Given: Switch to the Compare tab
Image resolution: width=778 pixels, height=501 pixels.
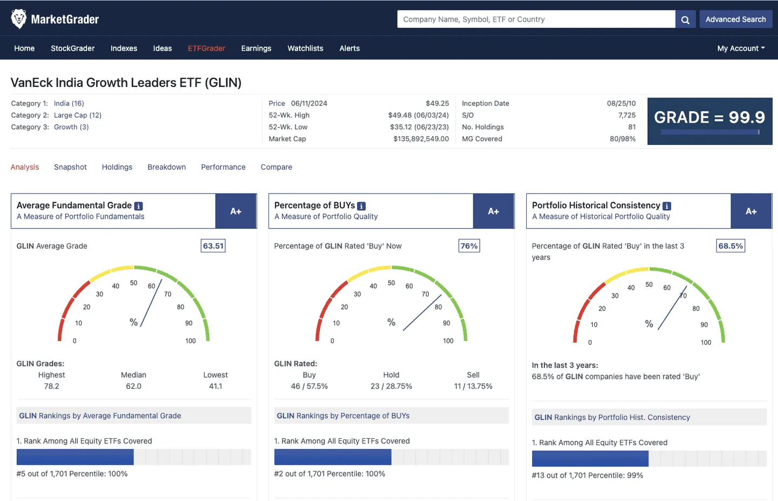Looking at the screenshot, I should coord(276,167).
